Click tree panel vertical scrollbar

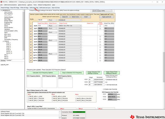click(x=23, y=31)
